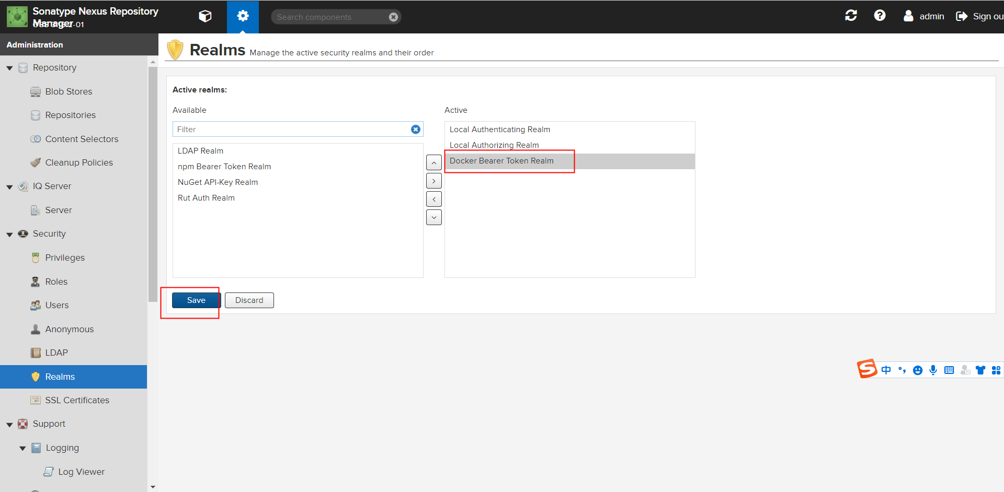This screenshot has width=1004, height=492.
Task: Select Local Authenticating Realm in Active
Action: click(570, 130)
